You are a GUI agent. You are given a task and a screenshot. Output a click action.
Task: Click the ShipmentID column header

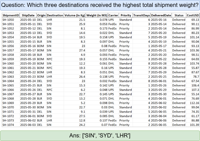click(x=10, y=15)
